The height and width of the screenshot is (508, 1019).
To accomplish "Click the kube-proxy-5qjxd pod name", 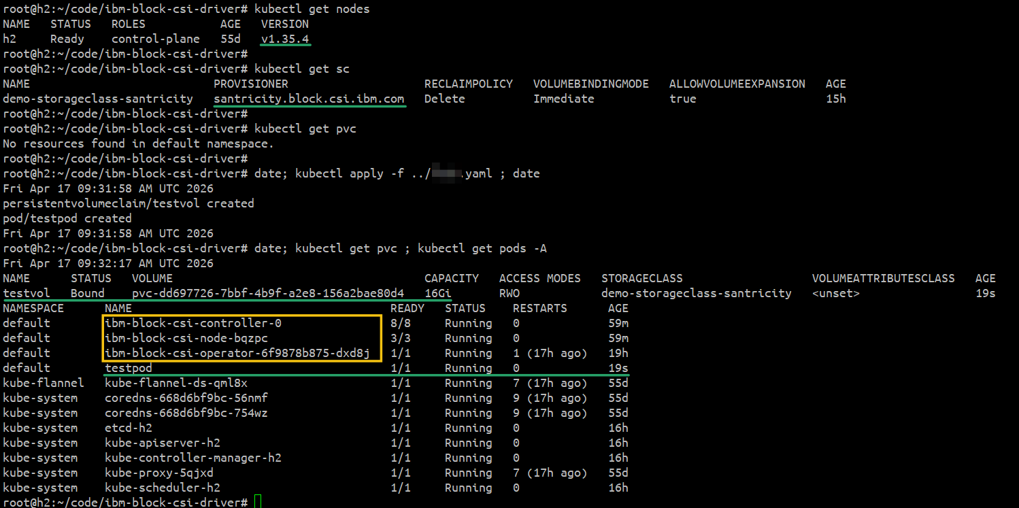I will (x=159, y=473).
